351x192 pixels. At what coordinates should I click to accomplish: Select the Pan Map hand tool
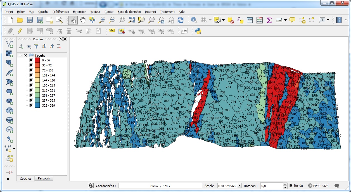point(83,20)
